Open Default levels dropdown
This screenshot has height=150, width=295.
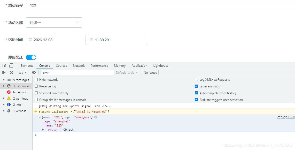(127, 73)
